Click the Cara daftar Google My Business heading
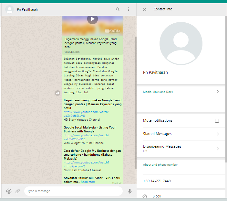 pos(92,155)
